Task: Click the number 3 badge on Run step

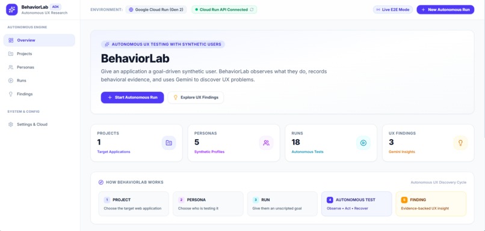Action: click(256, 200)
